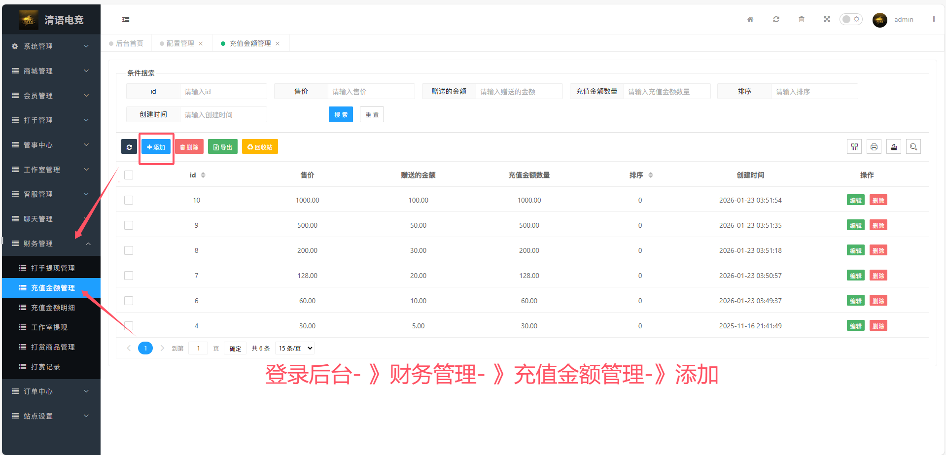Image resolution: width=946 pixels, height=455 pixels.
Task: Open the column filter grid icon
Action: pos(854,147)
